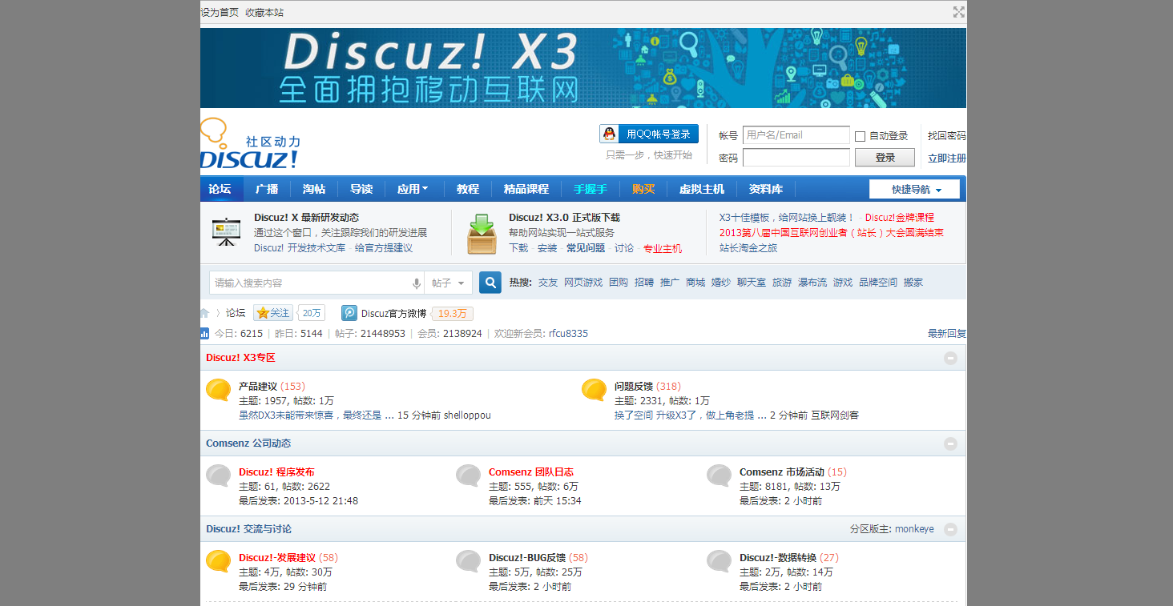The height and width of the screenshot is (606, 1173).
Task: Select the 资料库 nav tab
Action: pos(766,189)
